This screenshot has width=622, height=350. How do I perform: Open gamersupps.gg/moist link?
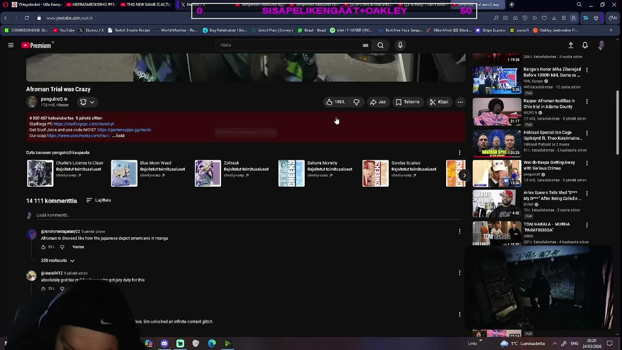click(124, 130)
